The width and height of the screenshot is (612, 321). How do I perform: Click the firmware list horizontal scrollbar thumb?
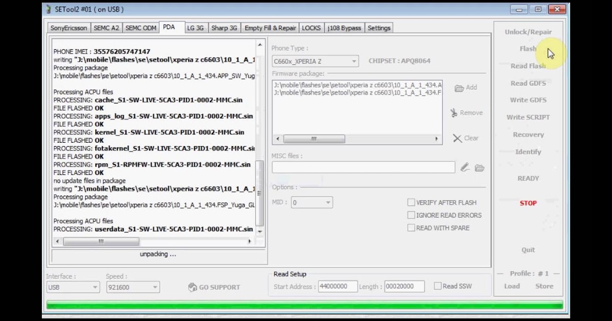pyautogui.click(x=314, y=139)
